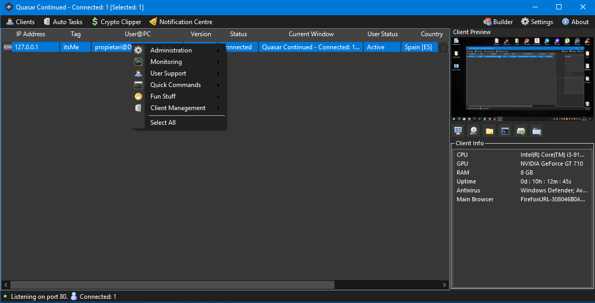Click the flag icon beside 127.0.0.1
This screenshot has width=595, height=303.
[x=7, y=47]
